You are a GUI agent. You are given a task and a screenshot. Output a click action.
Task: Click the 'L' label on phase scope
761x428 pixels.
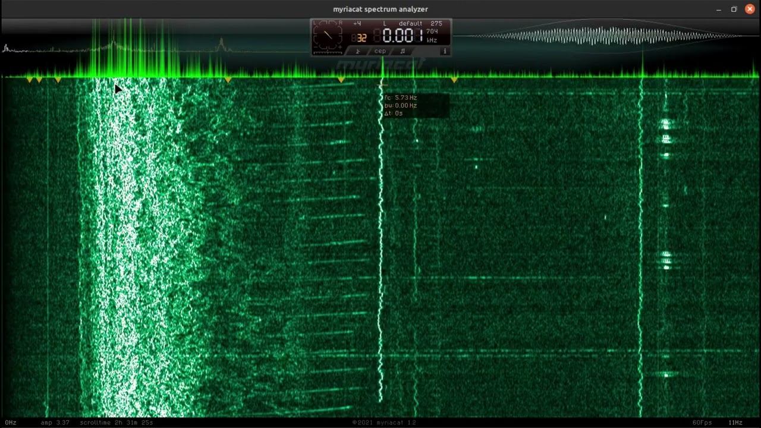(x=315, y=23)
